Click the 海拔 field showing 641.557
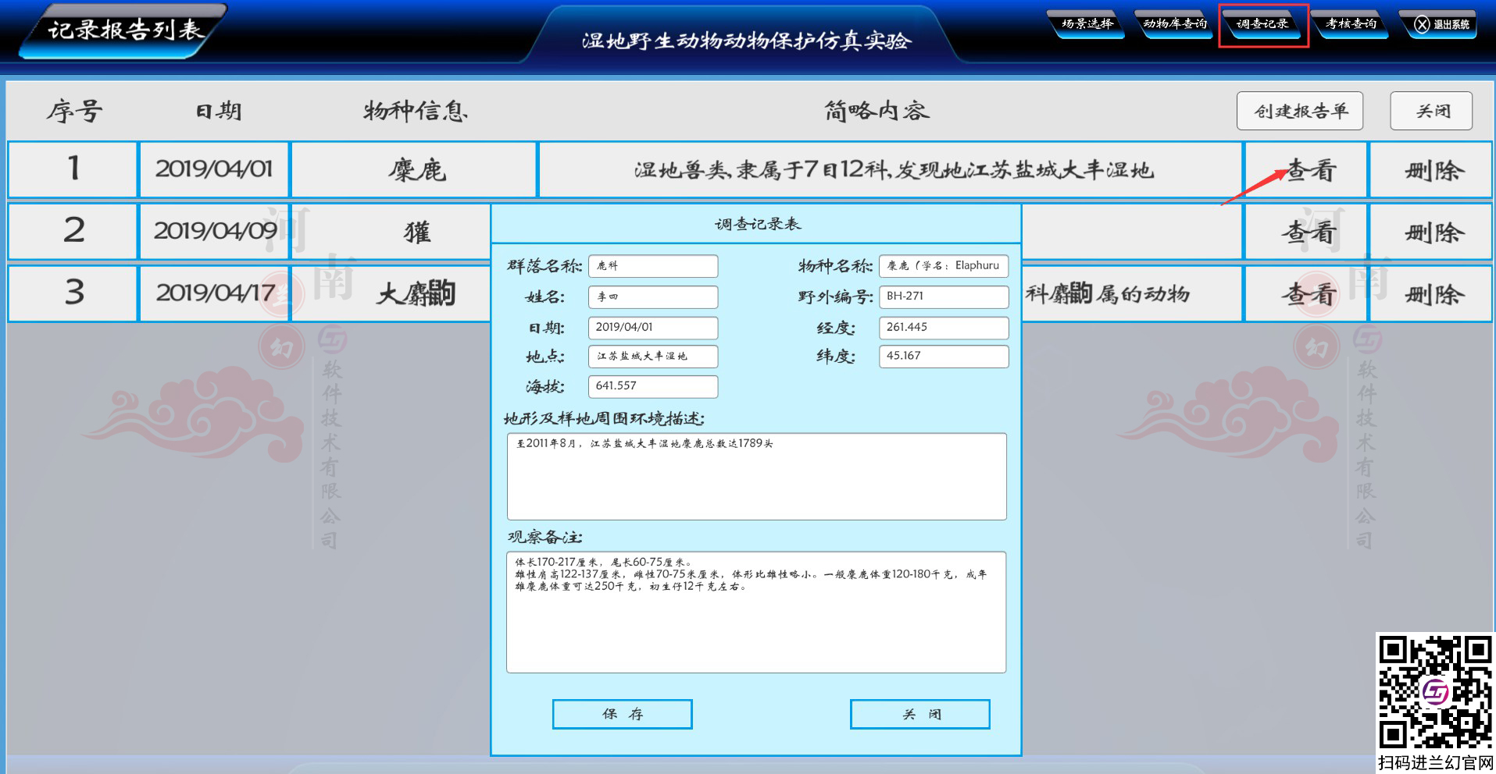The image size is (1496, 774). 652,386
